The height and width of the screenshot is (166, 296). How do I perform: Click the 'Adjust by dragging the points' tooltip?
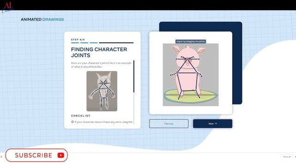(x=191, y=41)
